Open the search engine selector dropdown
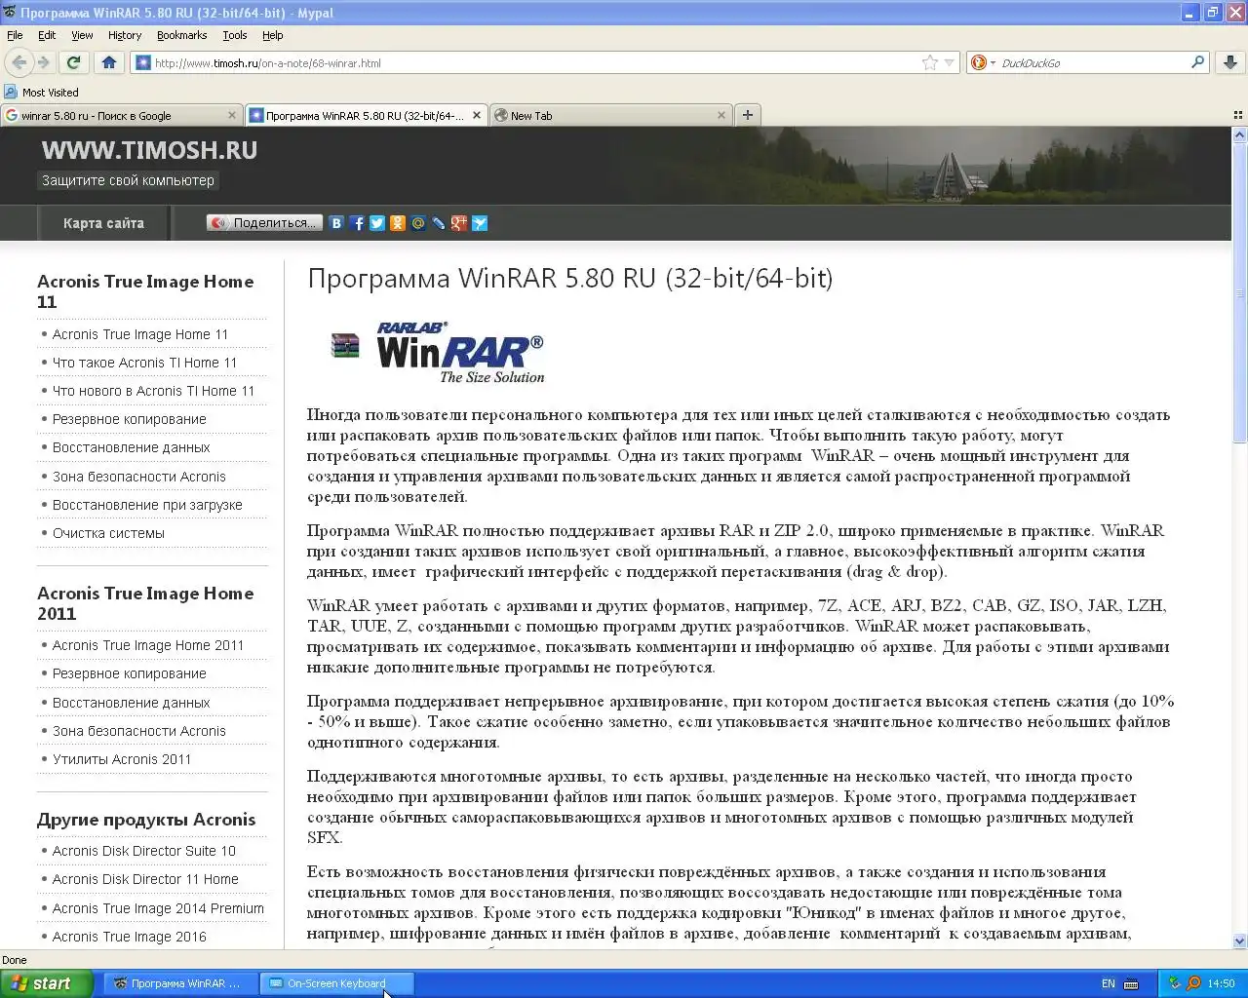The height and width of the screenshot is (998, 1248). 984,62
